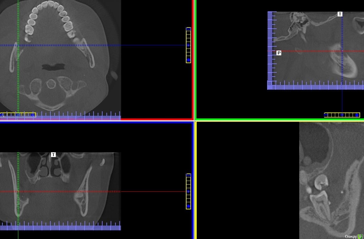
Task: Click the bottom dot of the axial view's vertical slider
Action: [188, 60]
